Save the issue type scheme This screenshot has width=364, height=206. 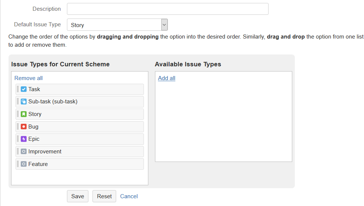(x=78, y=196)
